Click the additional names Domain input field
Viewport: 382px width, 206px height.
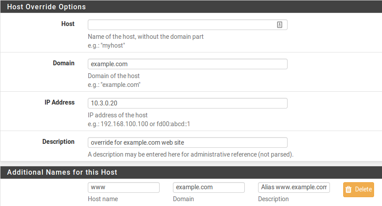[x=209, y=187]
